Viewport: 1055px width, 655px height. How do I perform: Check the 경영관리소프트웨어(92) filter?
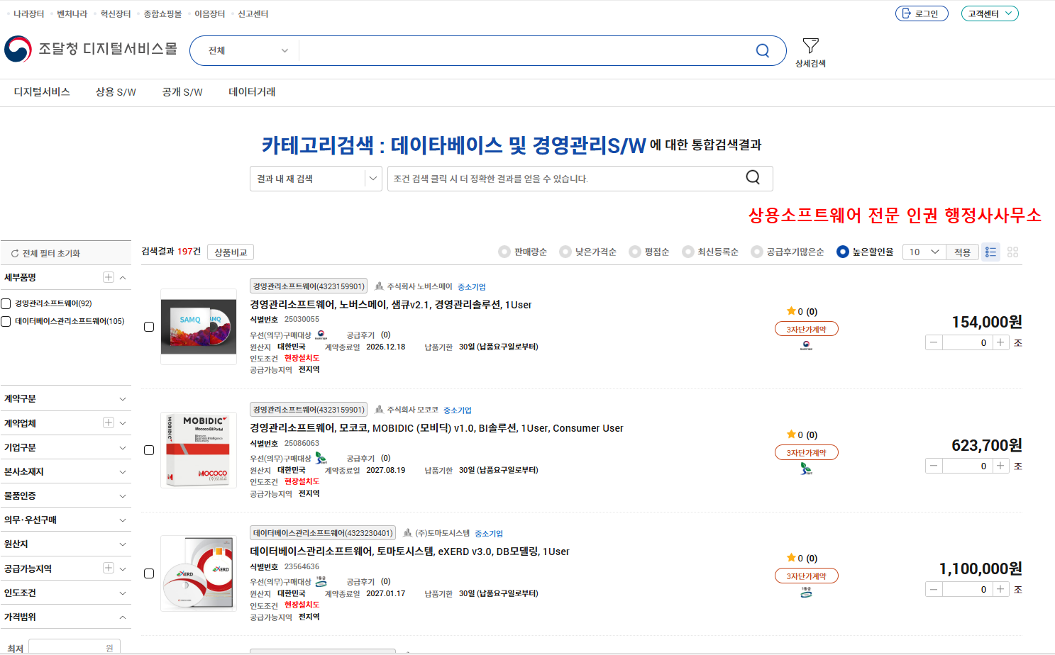6,303
